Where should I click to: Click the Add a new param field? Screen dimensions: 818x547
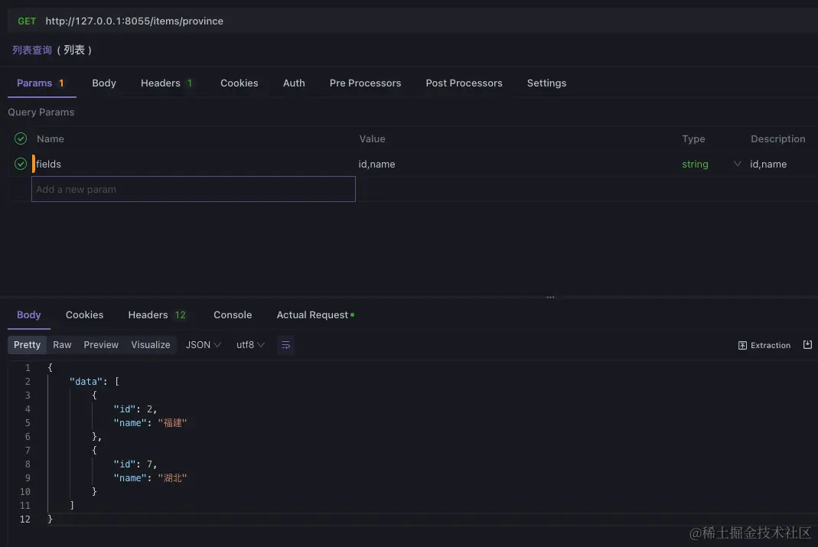click(193, 189)
